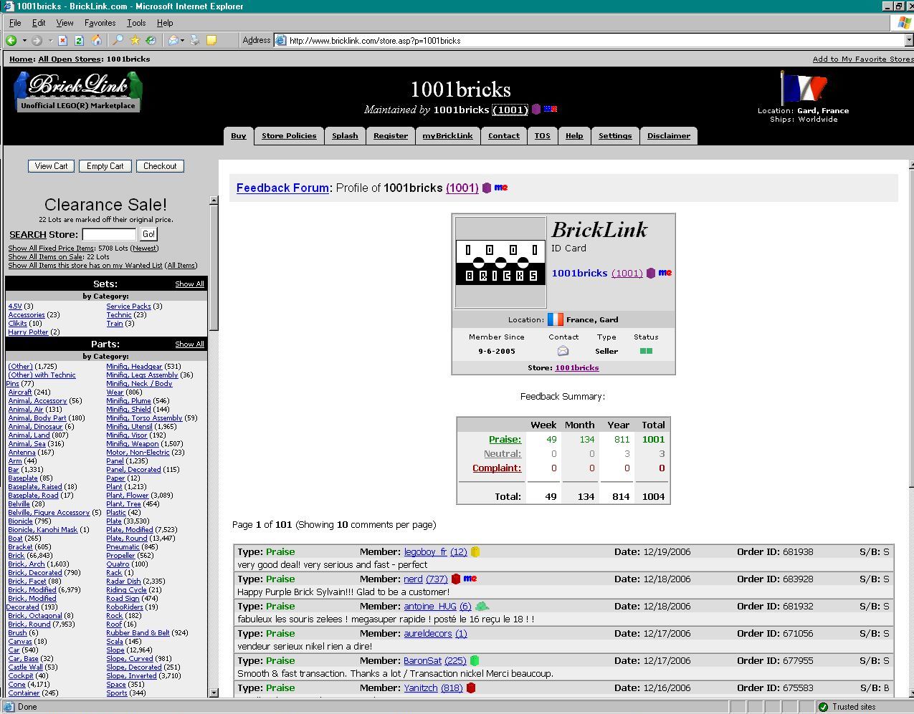Click the View Cart button
This screenshot has width=914, height=714.
click(52, 166)
